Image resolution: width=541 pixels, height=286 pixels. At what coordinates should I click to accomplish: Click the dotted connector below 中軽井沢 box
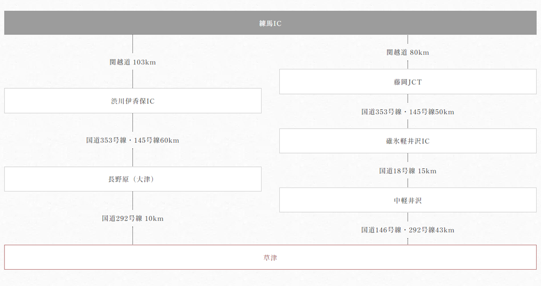tap(408, 217)
